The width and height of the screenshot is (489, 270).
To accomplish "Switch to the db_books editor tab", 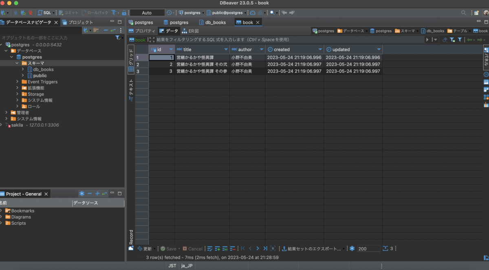I will click(x=212, y=22).
